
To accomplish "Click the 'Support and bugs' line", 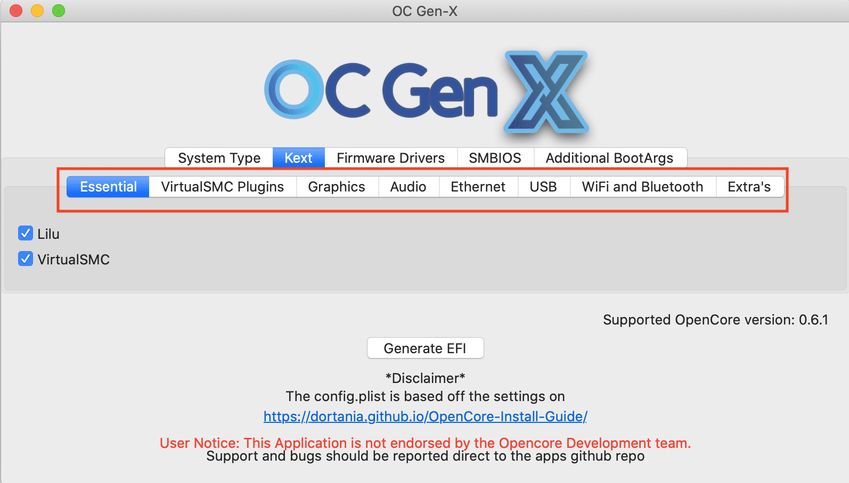I will click(425, 456).
